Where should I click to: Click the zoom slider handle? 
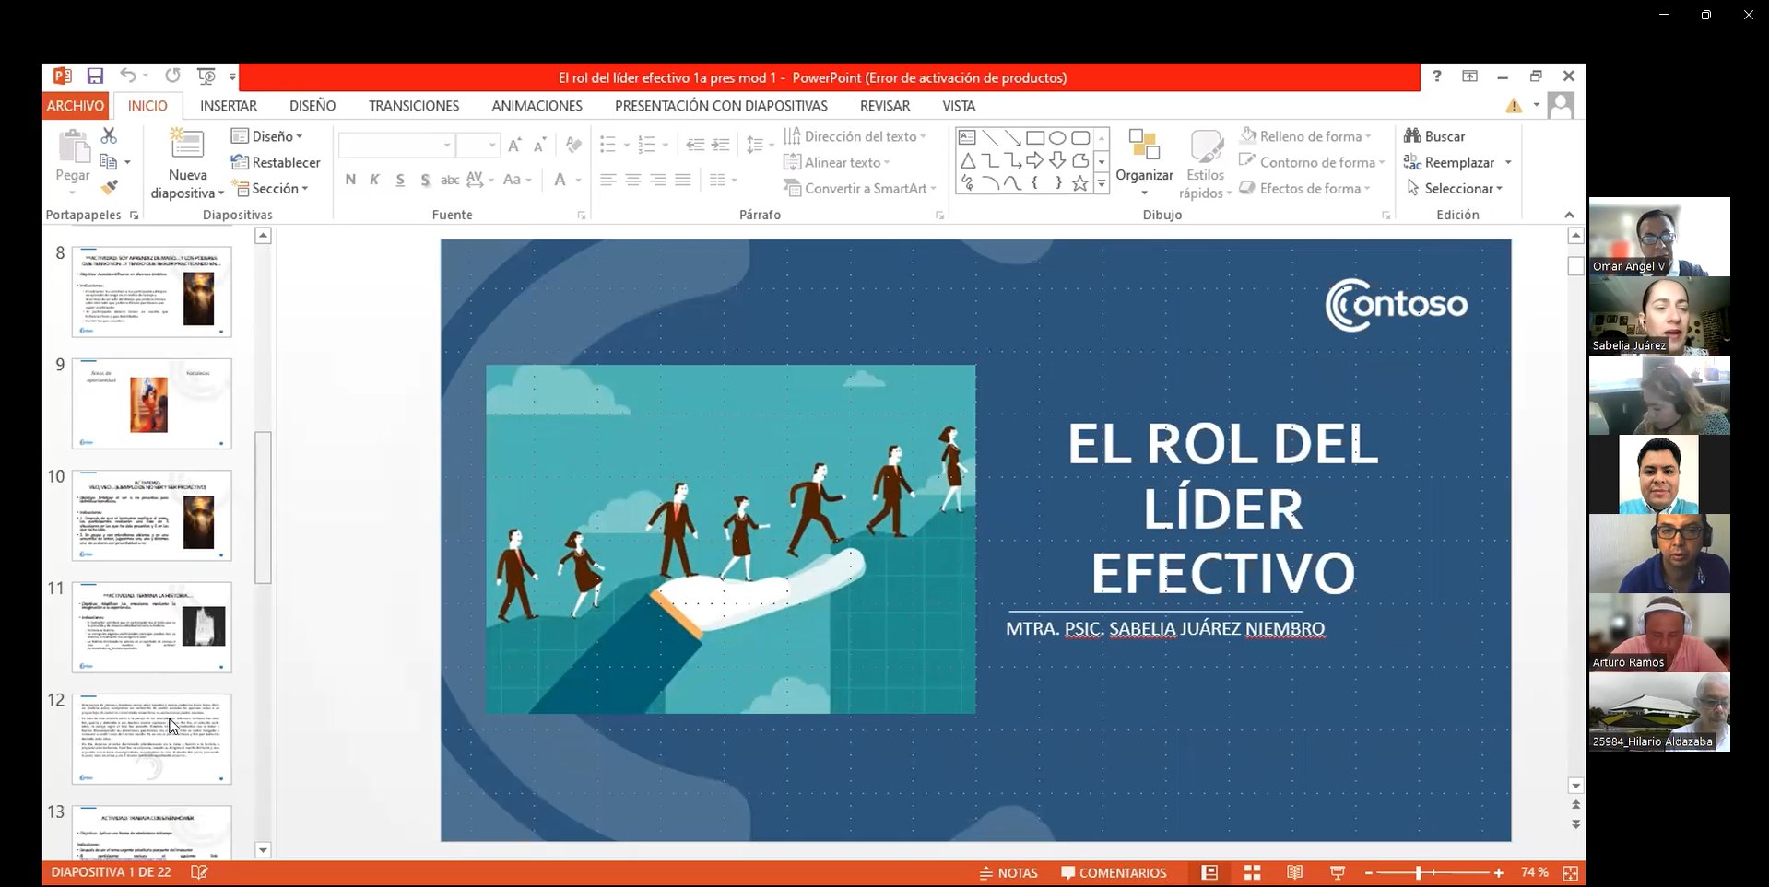click(x=1419, y=872)
